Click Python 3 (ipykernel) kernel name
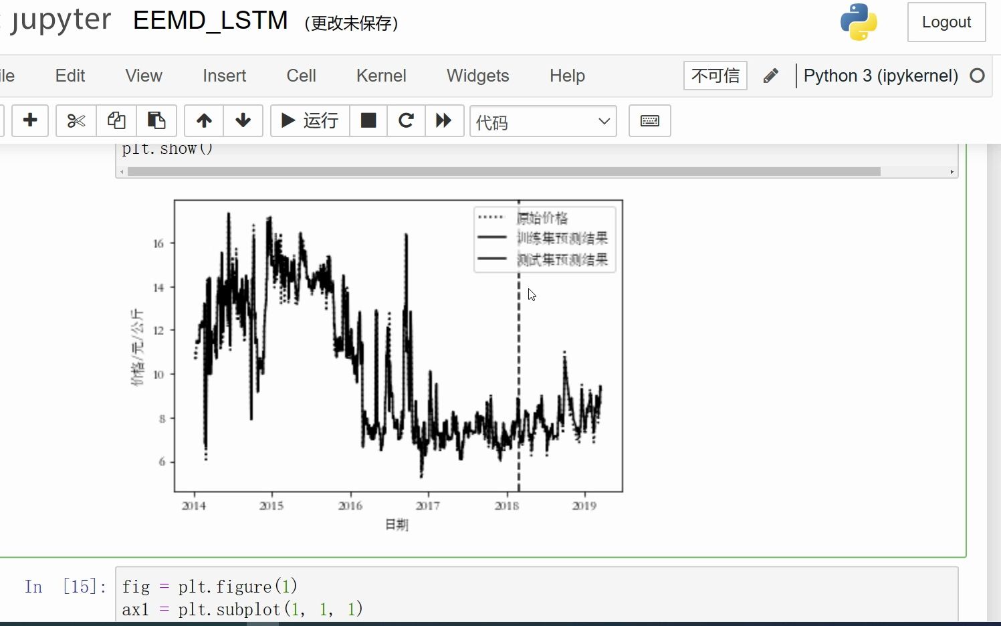This screenshot has width=1001, height=626. click(881, 76)
